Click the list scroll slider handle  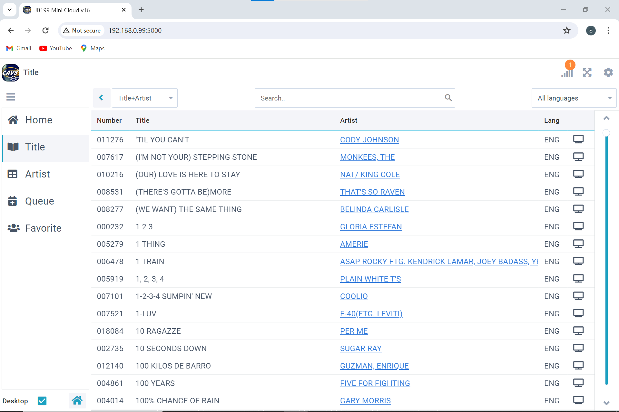606,133
